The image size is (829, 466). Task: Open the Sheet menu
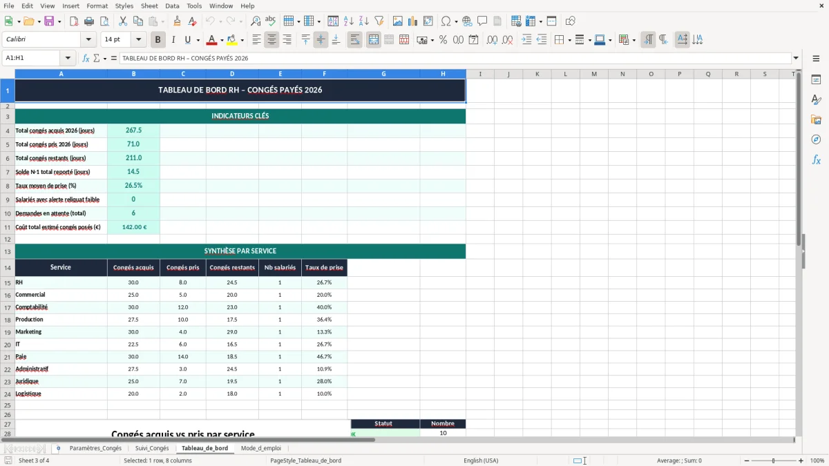[149, 6]
